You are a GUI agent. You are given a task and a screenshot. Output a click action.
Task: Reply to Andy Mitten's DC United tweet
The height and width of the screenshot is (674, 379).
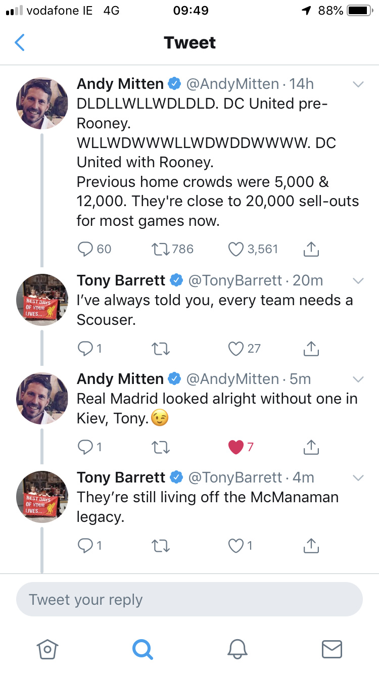point(86,249)
